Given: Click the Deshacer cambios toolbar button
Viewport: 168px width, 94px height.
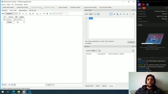Looking at the screenshot, I should coord(49,7).
